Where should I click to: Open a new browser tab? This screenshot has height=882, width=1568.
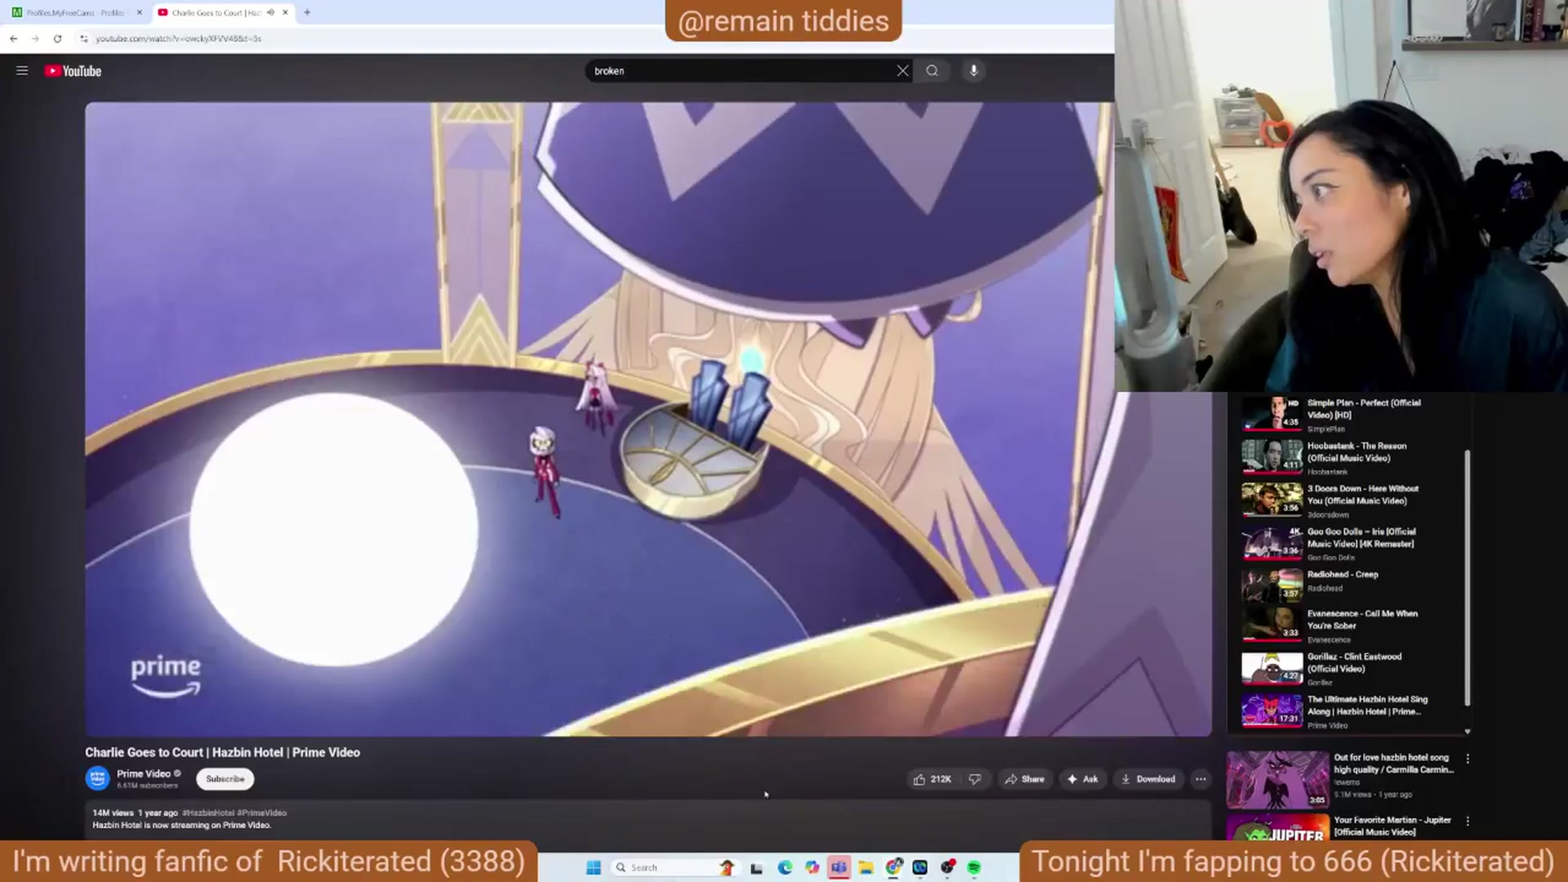(x=307, y=12)
